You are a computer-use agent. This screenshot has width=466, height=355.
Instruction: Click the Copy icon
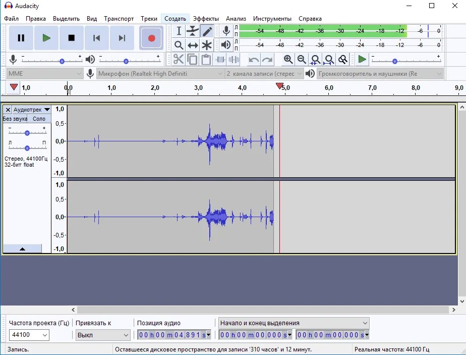click(193, 59)
